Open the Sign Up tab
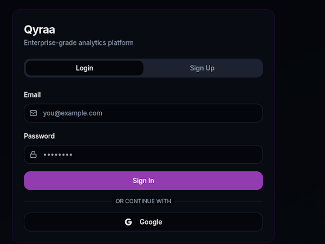 point(202,68)
